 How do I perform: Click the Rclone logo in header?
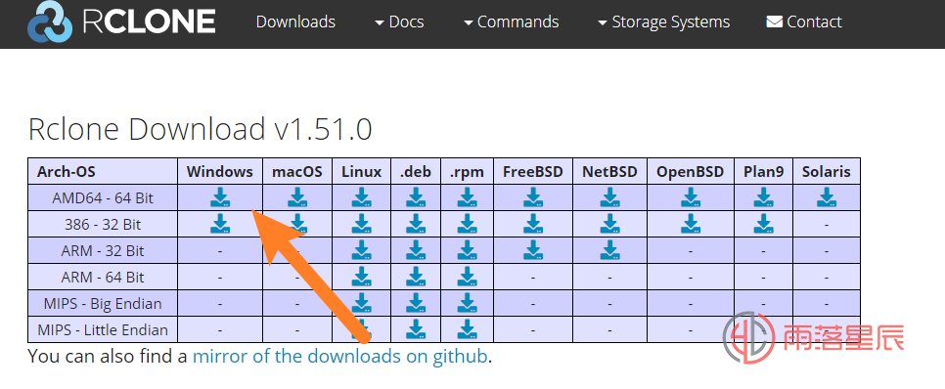121,22
